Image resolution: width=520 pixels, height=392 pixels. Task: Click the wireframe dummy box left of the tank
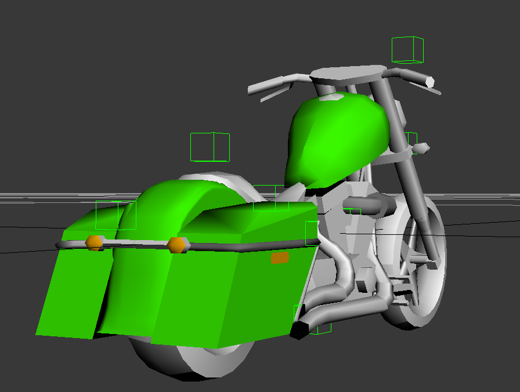tap(210, 148)
